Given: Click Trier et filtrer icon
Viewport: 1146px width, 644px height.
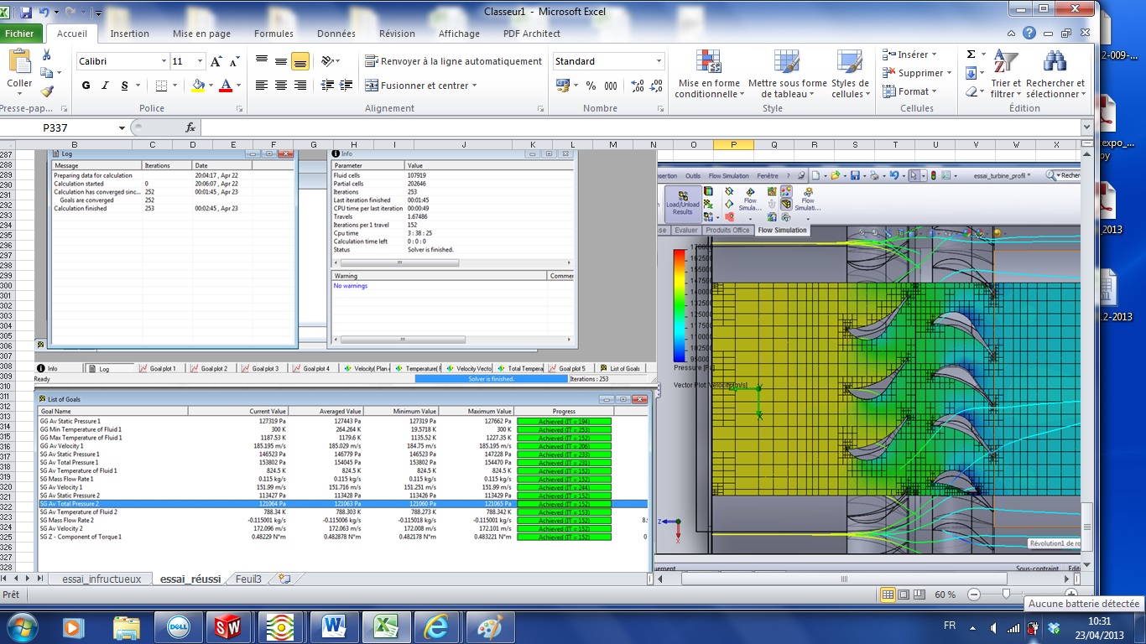Looking at the screenshot, I should (x=1005, y=75).
